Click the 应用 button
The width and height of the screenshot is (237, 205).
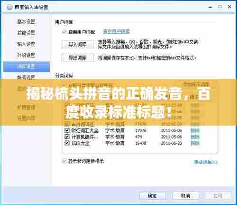click(x=218, y=196)
